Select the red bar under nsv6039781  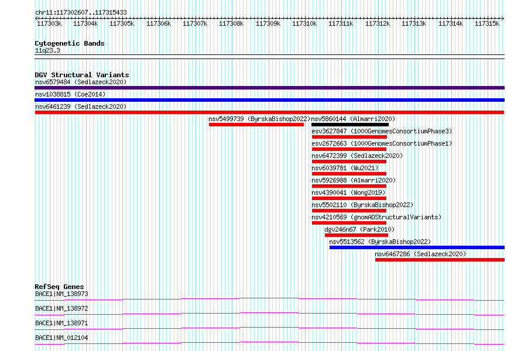tap(349, 174)
